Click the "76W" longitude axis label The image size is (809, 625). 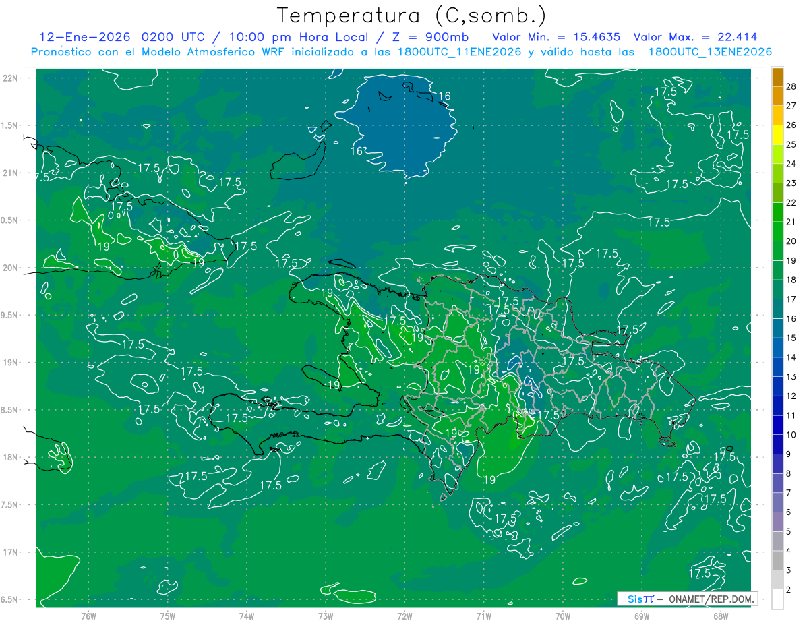pos(88,616)
